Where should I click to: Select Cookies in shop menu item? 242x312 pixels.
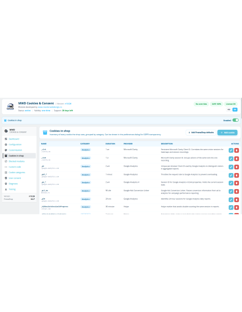[19, 155]
